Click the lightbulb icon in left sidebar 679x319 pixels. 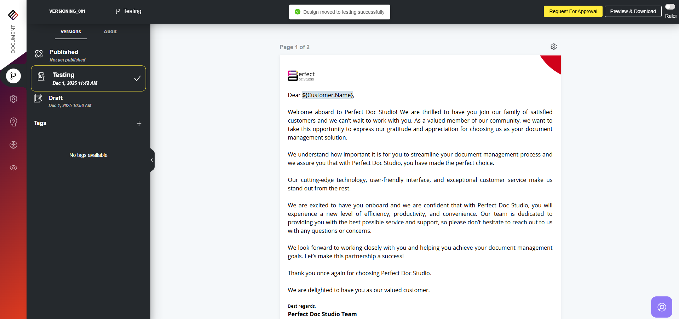pos(13,122)
